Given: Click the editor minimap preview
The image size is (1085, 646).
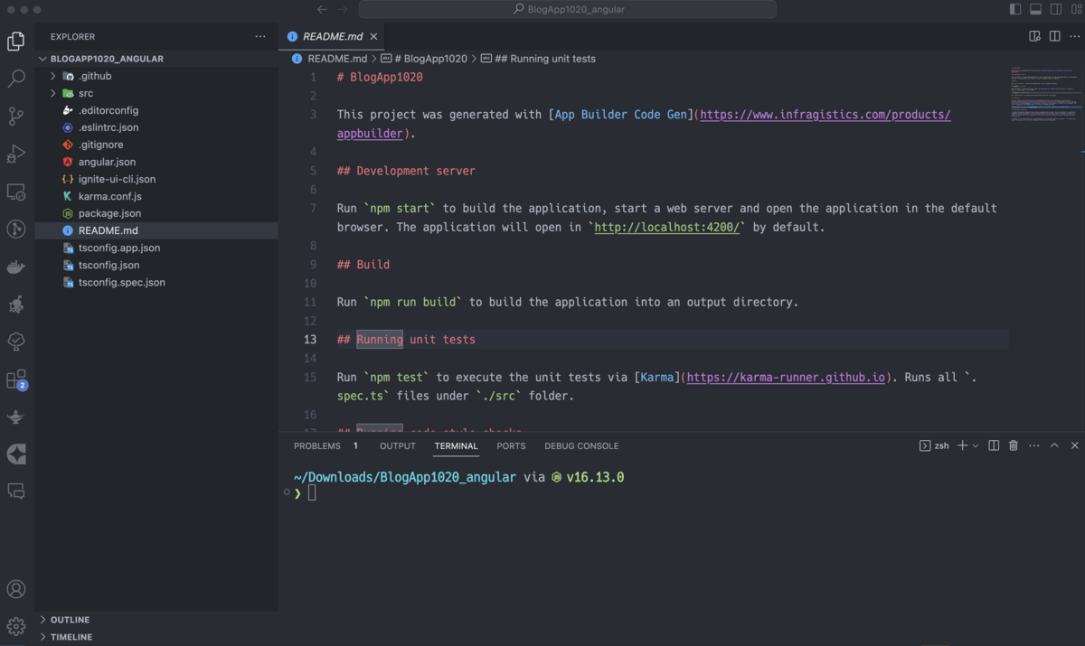Looking at the screenshot, I should [x=1045, y=95].
